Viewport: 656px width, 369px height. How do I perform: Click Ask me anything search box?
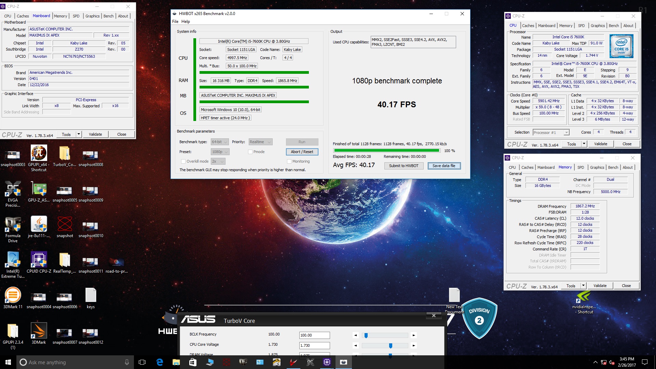[74, 362]
